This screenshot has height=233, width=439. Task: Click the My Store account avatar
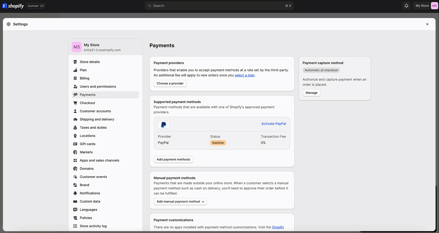coord(435,5)
